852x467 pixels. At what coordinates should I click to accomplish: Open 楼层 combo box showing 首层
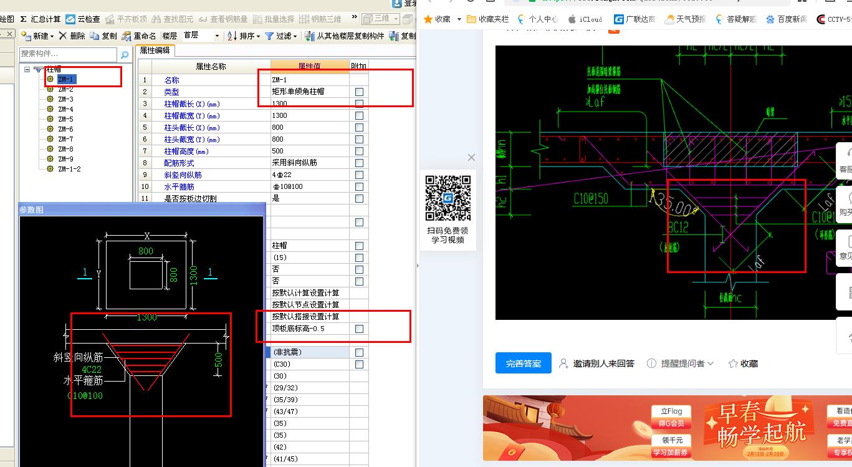tap(201, 36)
